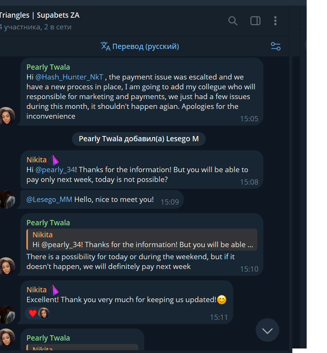Open the @Hash_Hunter_NkT mention

pyautogui.click(x=69, y=77)
